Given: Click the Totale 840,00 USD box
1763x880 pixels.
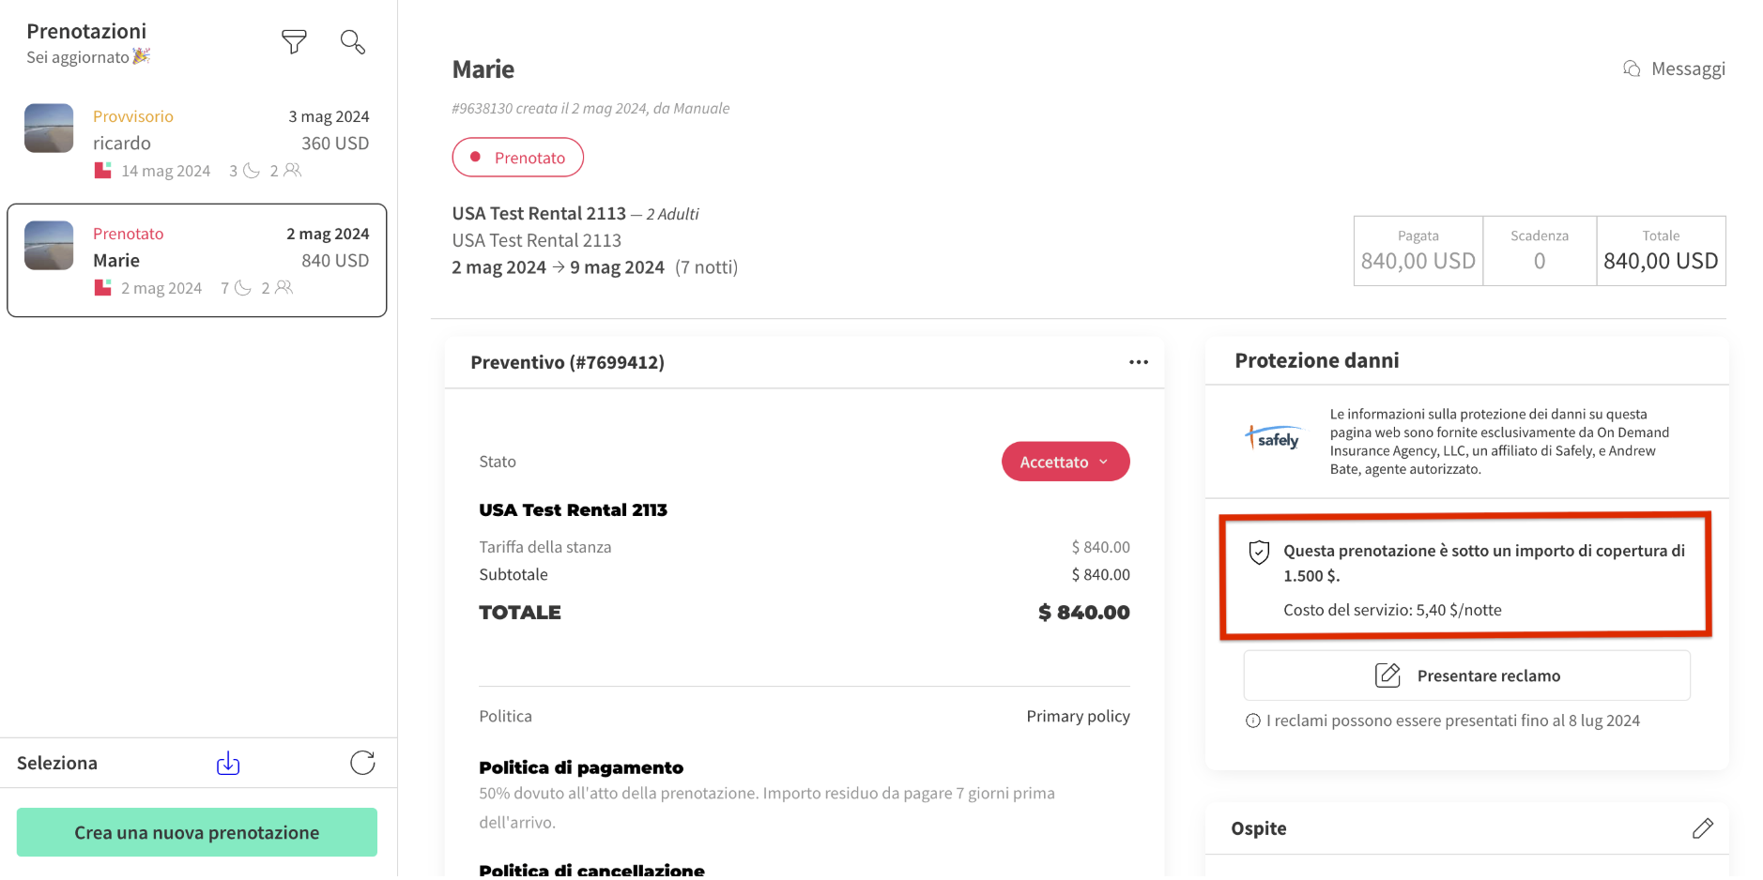Looking at the screenshot, I should pyautogui.click(x=1660, y=250).
